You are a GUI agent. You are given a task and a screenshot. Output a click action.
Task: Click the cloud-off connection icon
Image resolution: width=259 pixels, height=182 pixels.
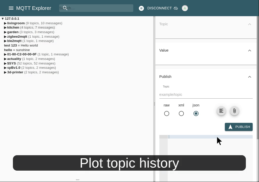(x=176, y=8)
